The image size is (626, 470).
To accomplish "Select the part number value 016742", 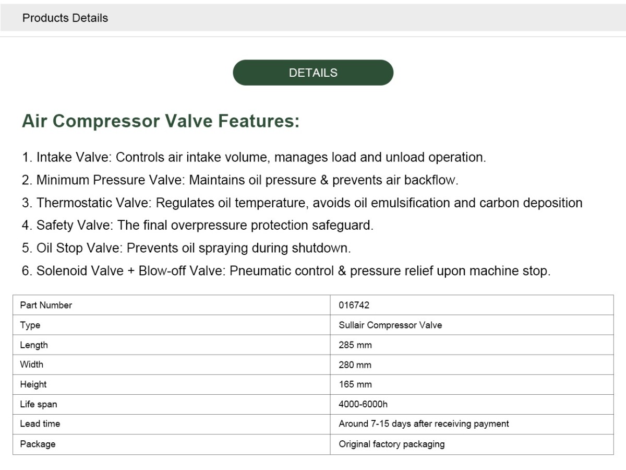I will click(354, 305).
